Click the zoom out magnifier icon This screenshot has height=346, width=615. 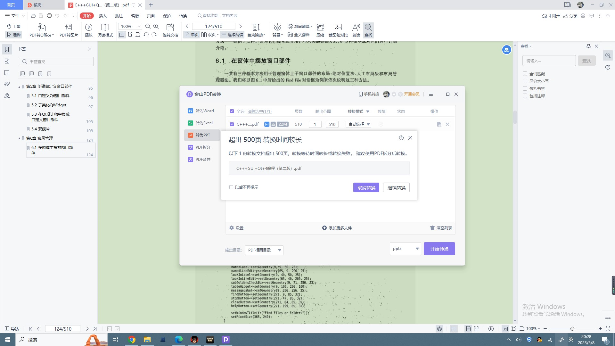coord(148,26)
